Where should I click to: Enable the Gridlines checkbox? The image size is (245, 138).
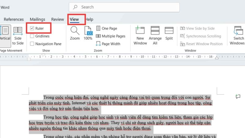point(32,36)
